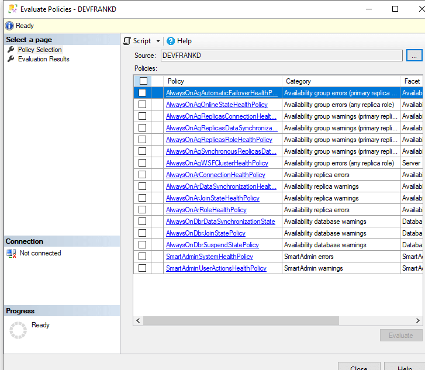Screen dimensions: 425x370
Task: Check the AlwaysOnAgOnlineStateHealthPolicy checkbox
Action: [142, 105]
